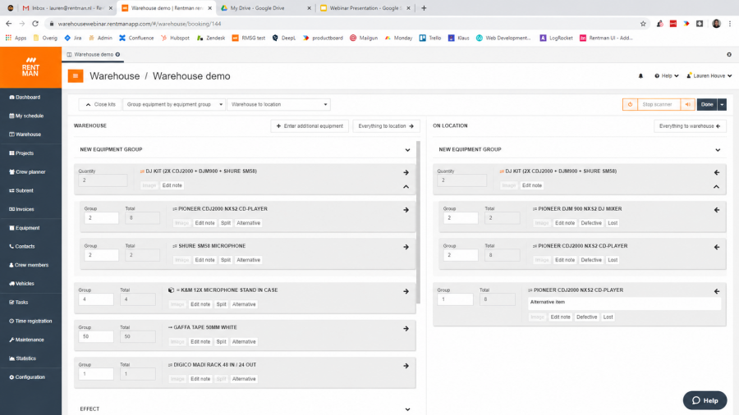The image size is (739, 415).
Task: Open the notifications bell icon
Action: [x=640, y=75]
